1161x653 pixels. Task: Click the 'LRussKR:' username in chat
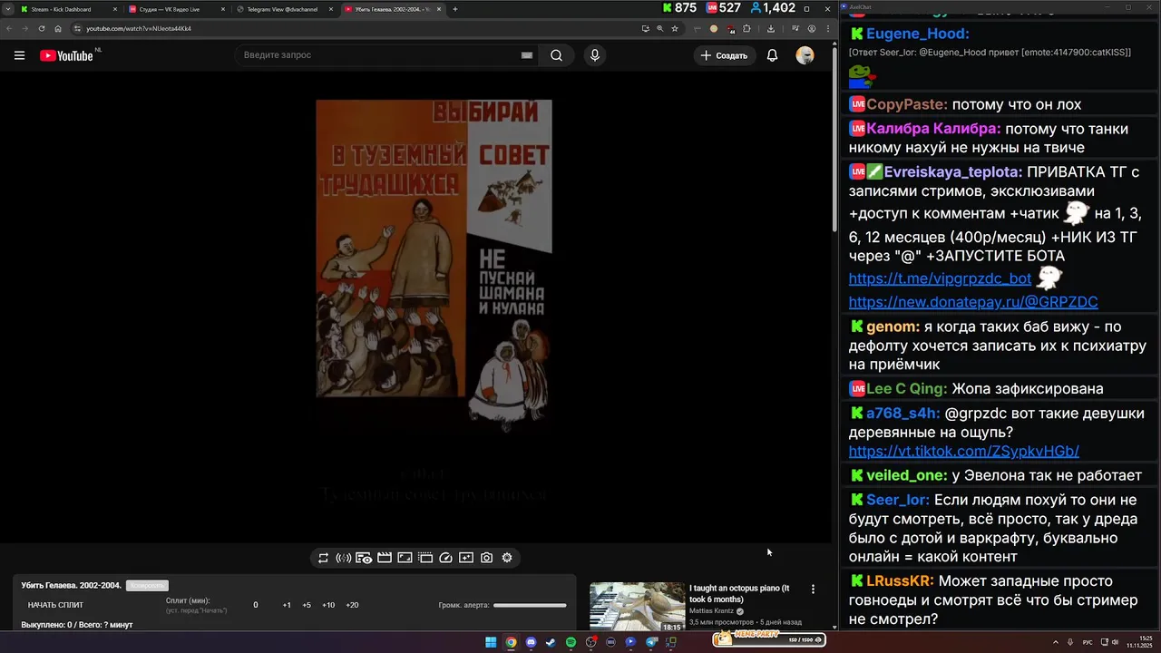(x=901, y=580)
